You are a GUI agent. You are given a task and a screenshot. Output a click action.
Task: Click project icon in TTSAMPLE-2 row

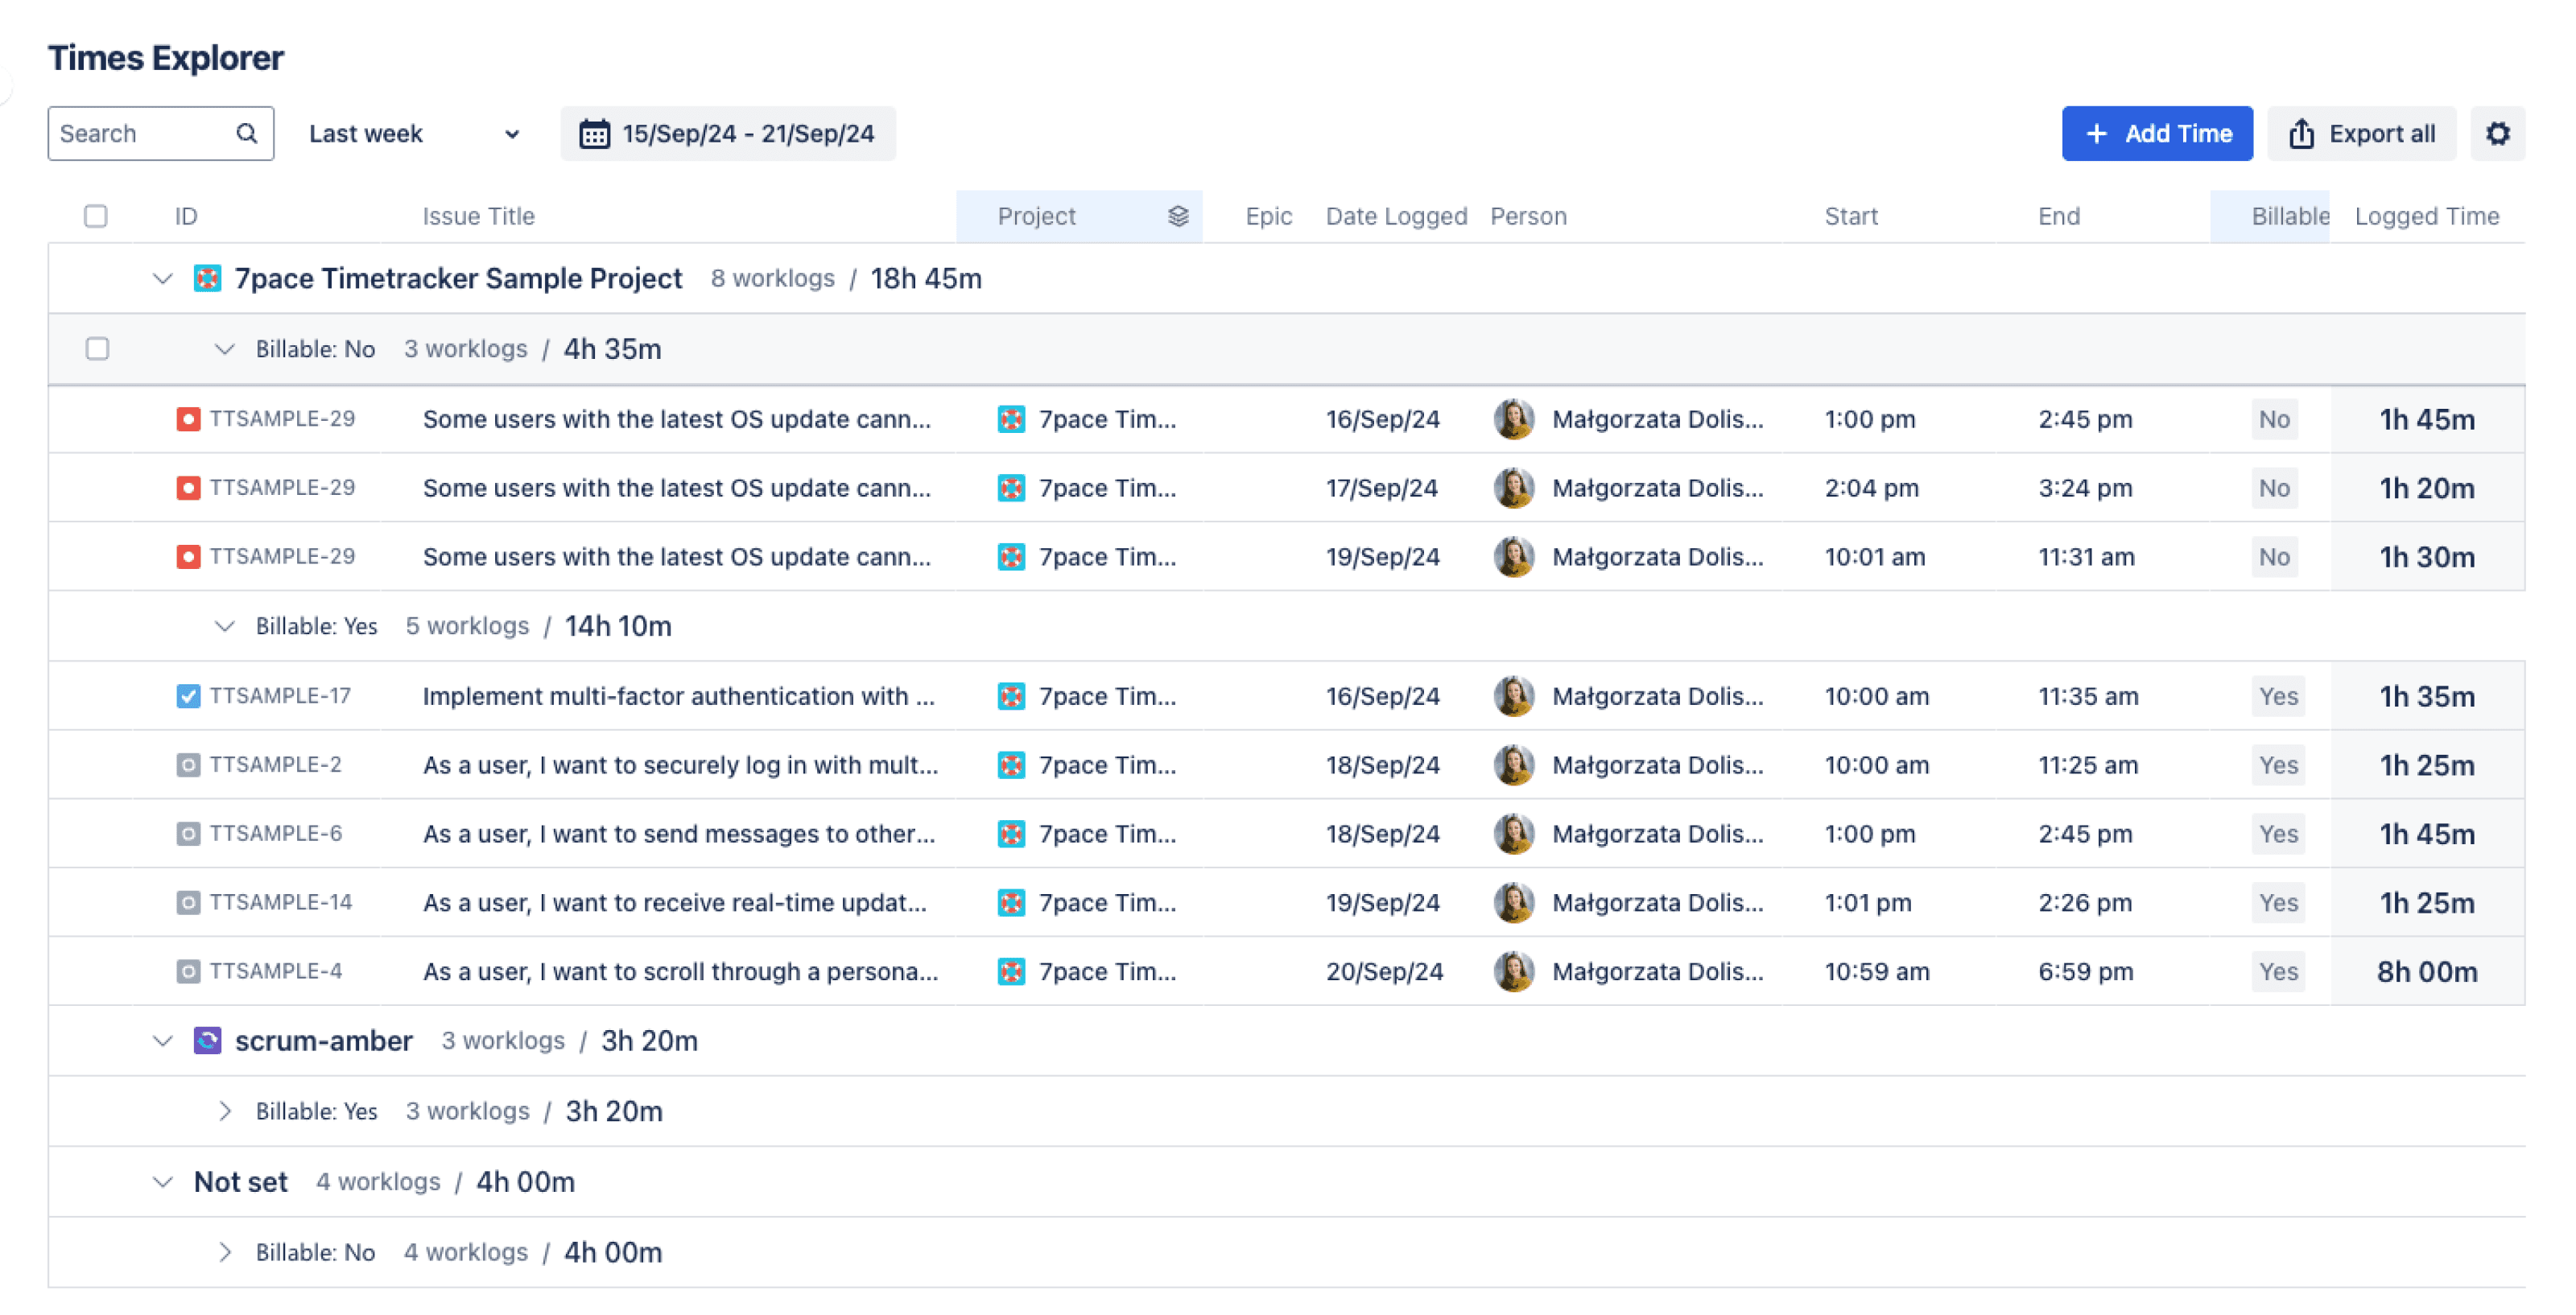pos(1011,765)
